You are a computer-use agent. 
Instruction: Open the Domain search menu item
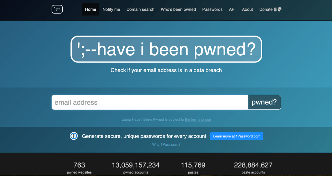tap(141, 10)
